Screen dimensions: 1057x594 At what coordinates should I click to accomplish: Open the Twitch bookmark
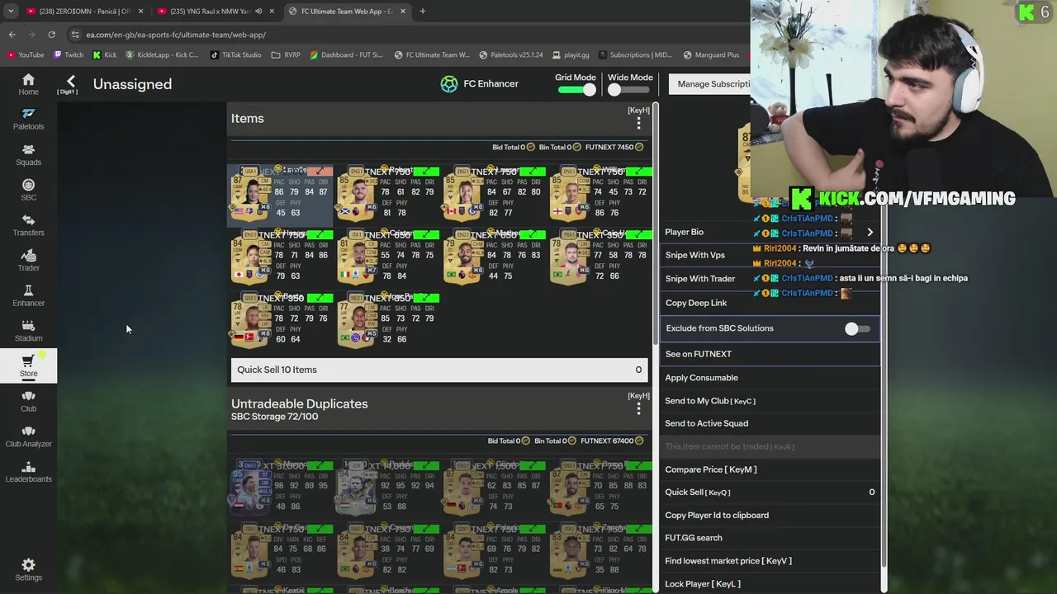coord(69,54)
